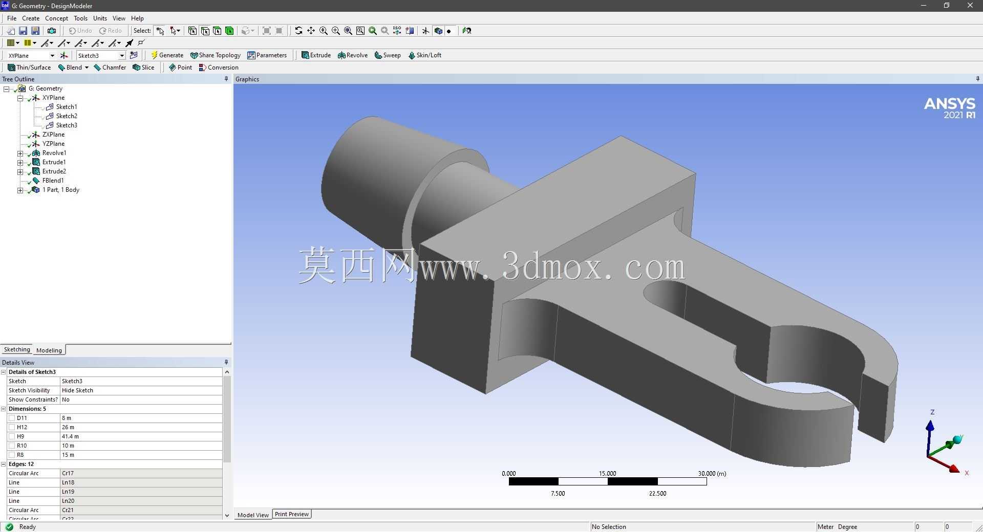983x532 pixels.
Task: Activate the New Selection arrow tool
Action: tap(160, 31)
